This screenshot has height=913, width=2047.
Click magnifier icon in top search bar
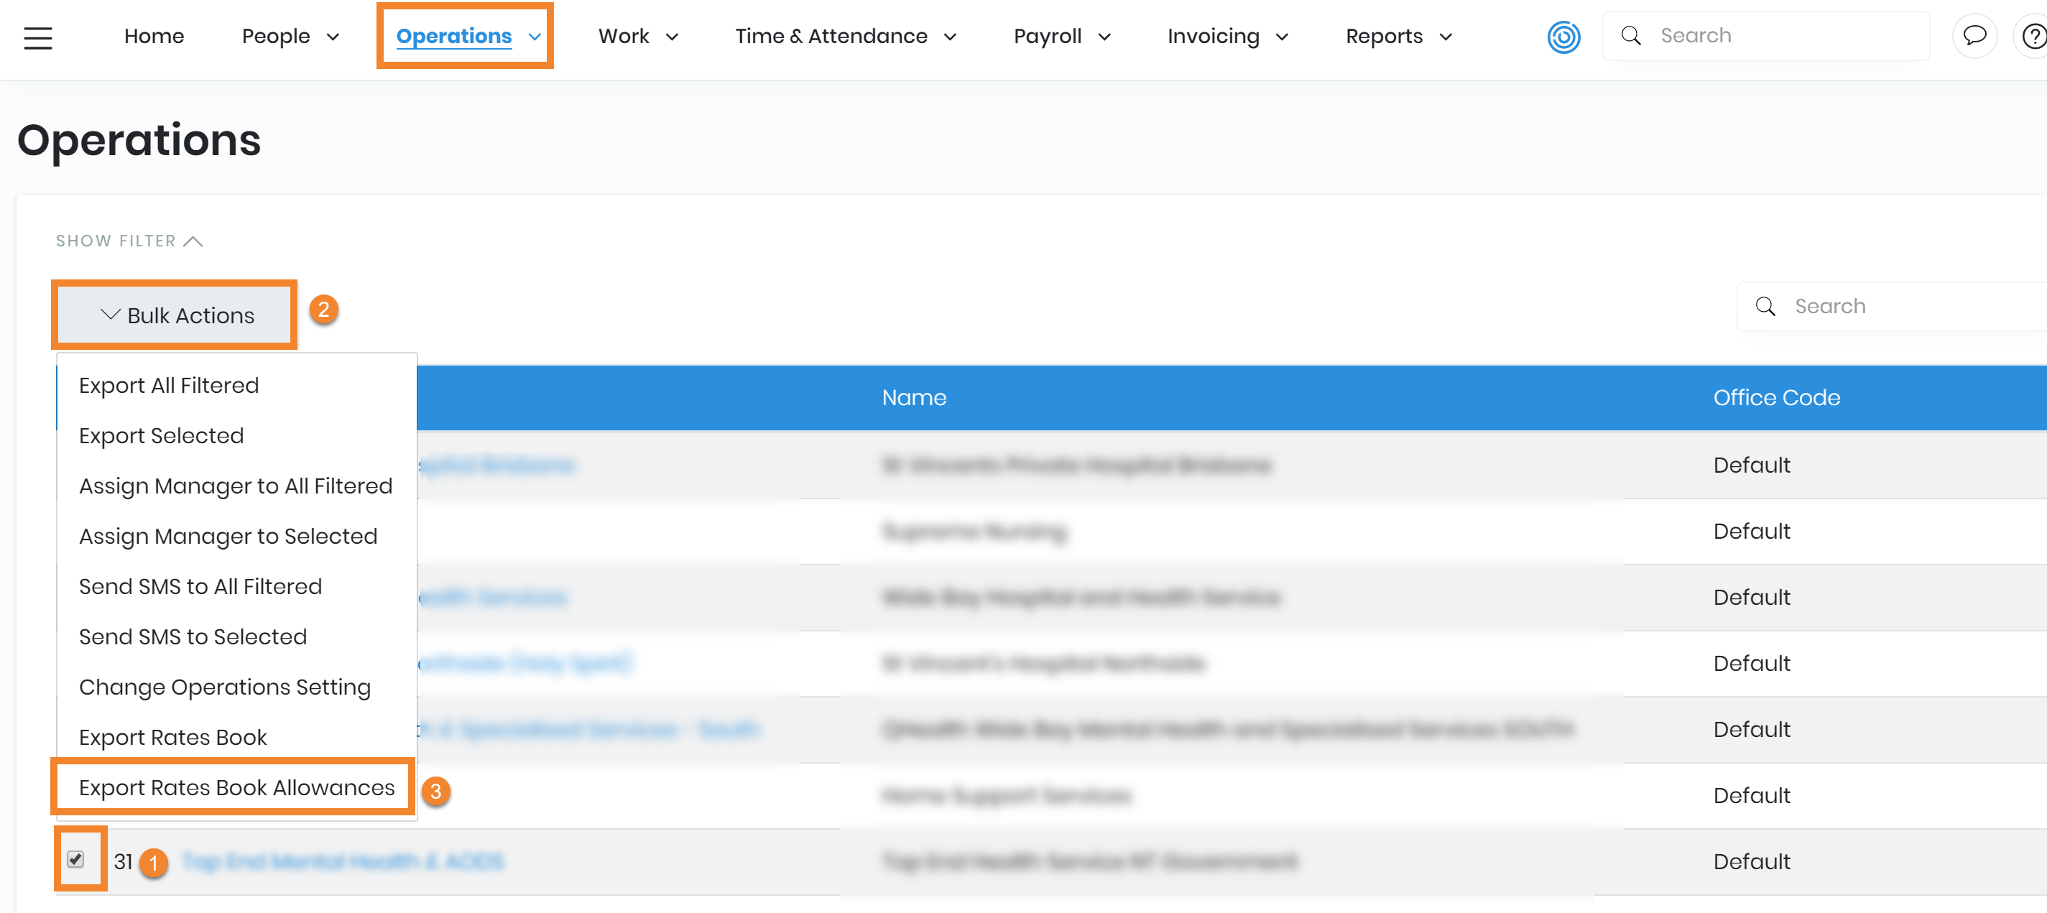point(1630,36)
